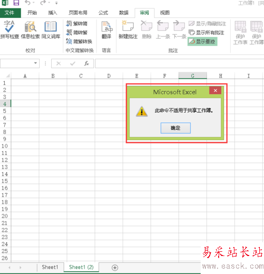
Task: Toggle the Show Ink button
Action: coord(202,41)
